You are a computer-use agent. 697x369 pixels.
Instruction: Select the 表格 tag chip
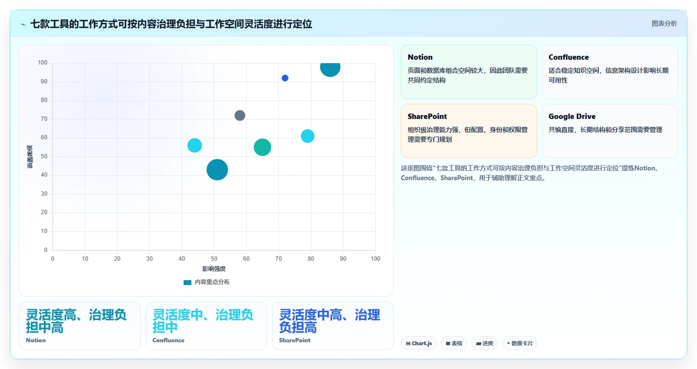pyautogui.click(x=454, y=343)
